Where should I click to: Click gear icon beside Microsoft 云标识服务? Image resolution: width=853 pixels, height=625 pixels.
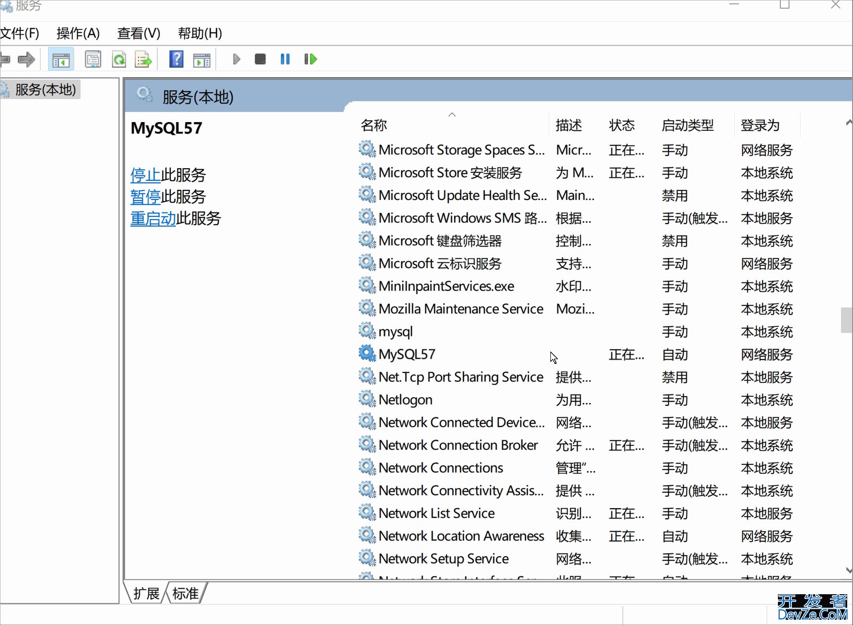pyautogui.click(x=367, y=262)
